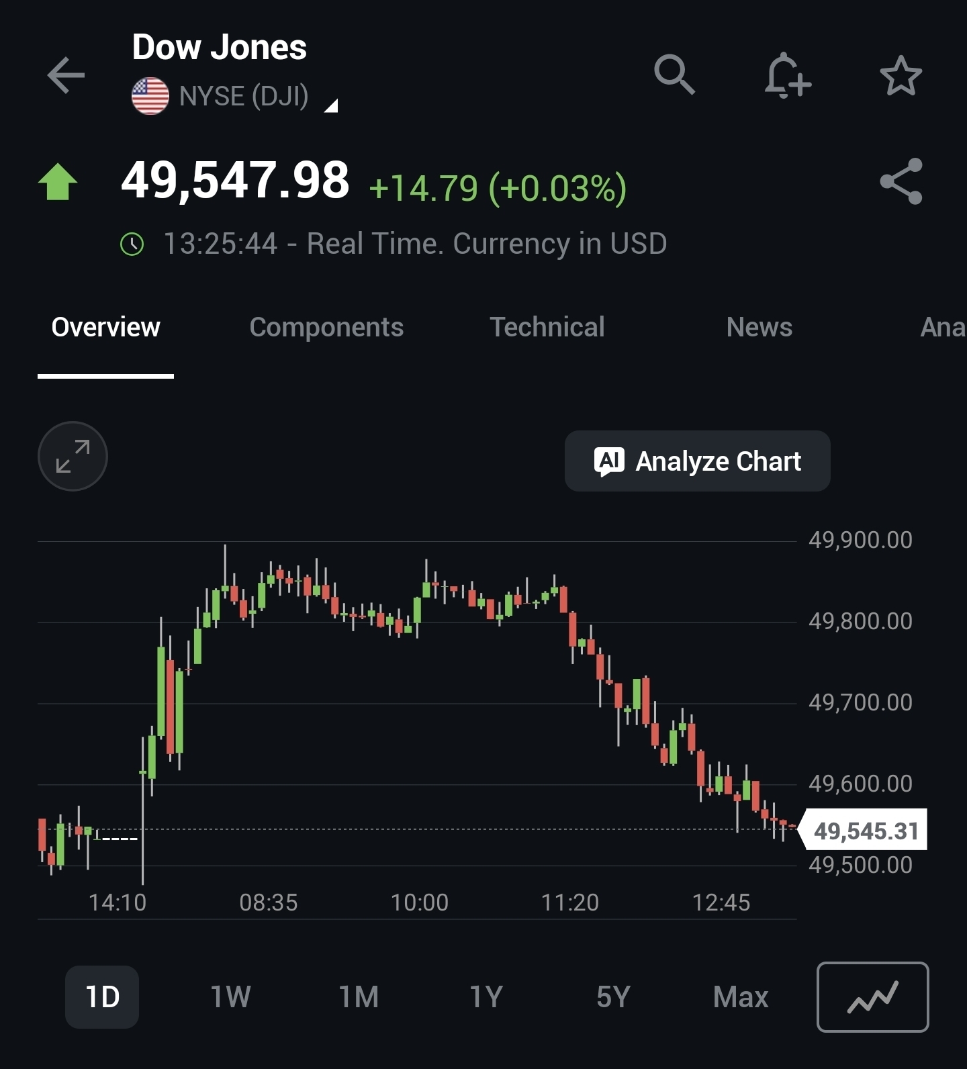Switch chart range to 1M

click(x=359, y=997)
